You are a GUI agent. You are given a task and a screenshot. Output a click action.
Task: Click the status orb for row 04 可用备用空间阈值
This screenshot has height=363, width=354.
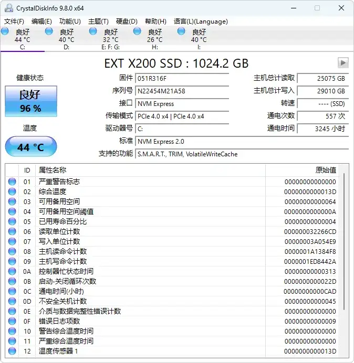pos(12,211)
